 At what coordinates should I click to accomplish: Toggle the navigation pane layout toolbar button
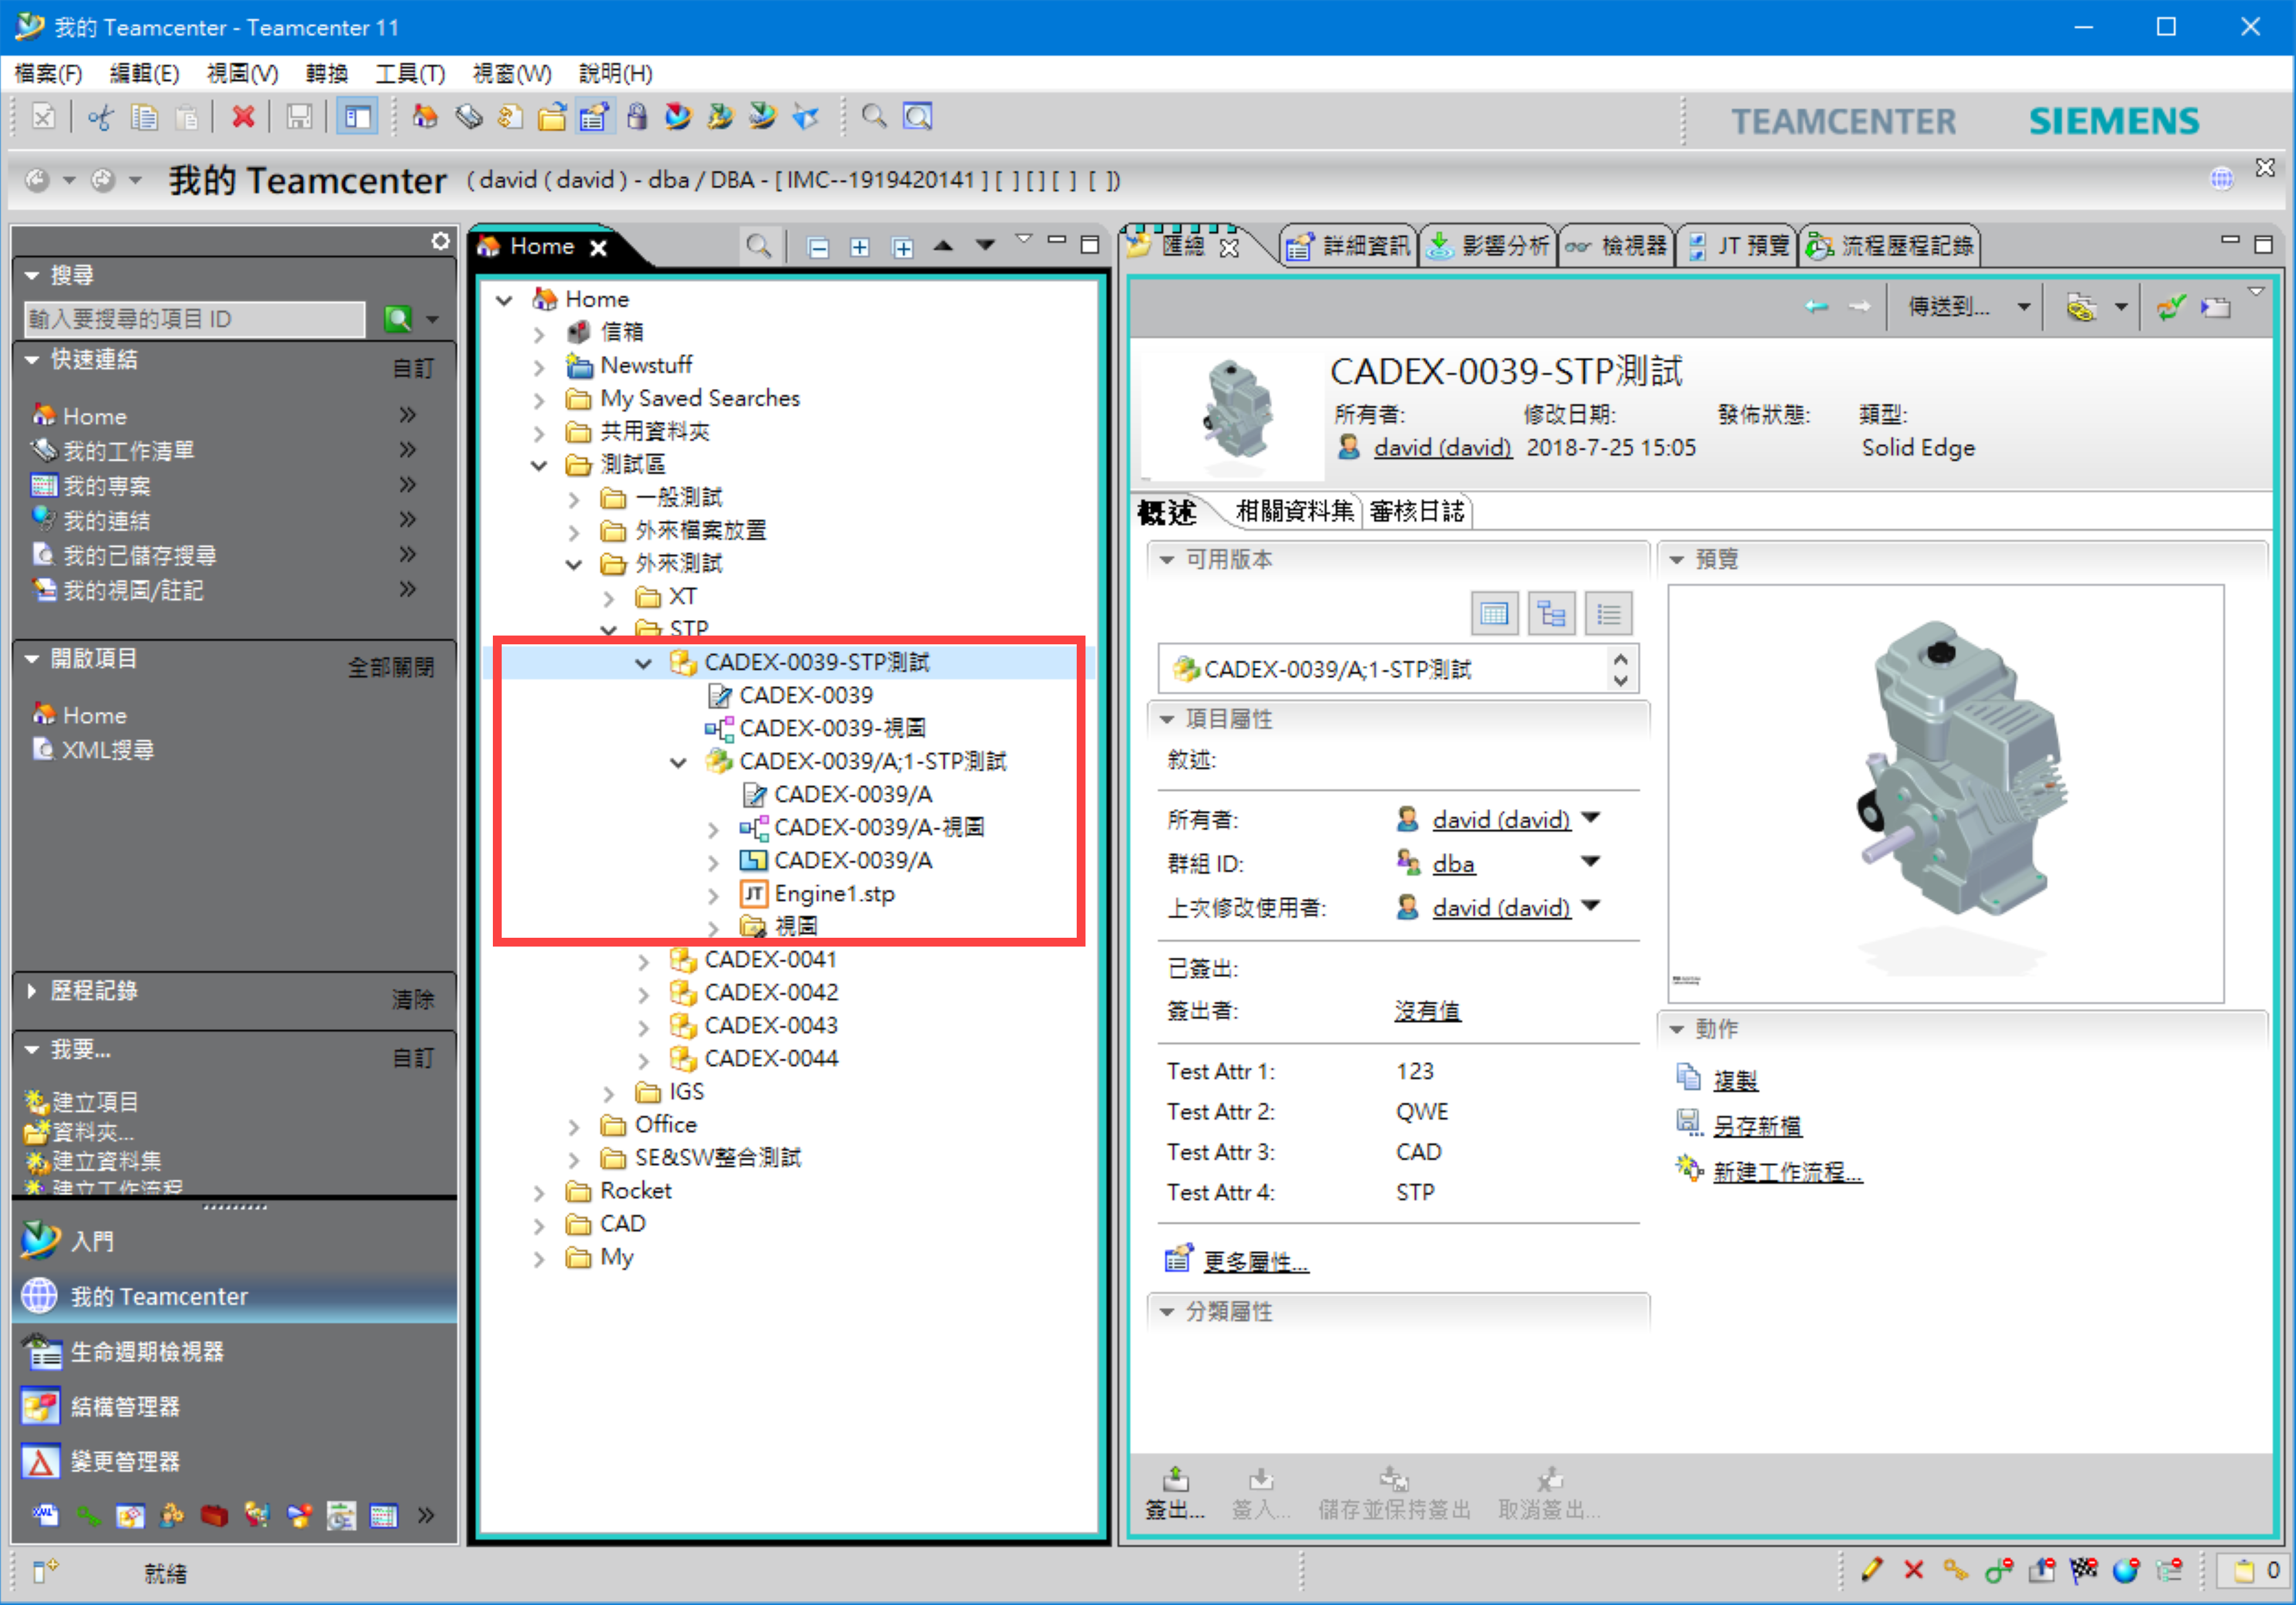tap(357, 118)
